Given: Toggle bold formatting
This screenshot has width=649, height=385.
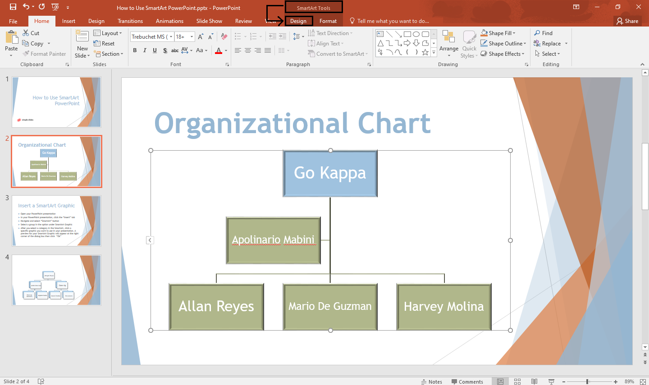Looking at the screenshot, I should tap(135, 50).
